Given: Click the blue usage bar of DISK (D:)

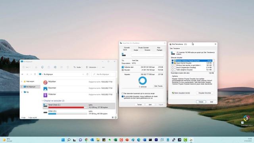Looking at the screenshot, I should (67, 114).
